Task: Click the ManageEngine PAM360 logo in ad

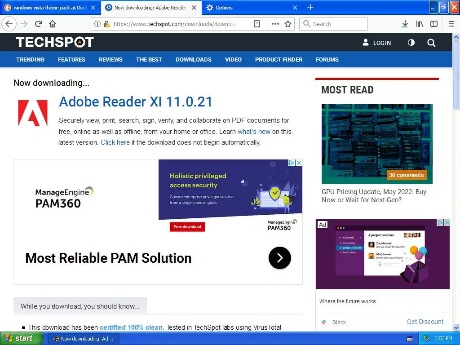Action: [x=64, y=198]
